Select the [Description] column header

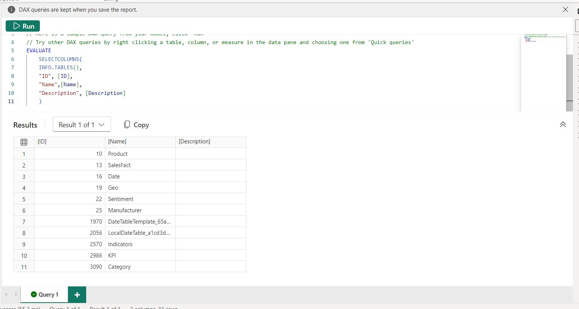pos(211,142)
